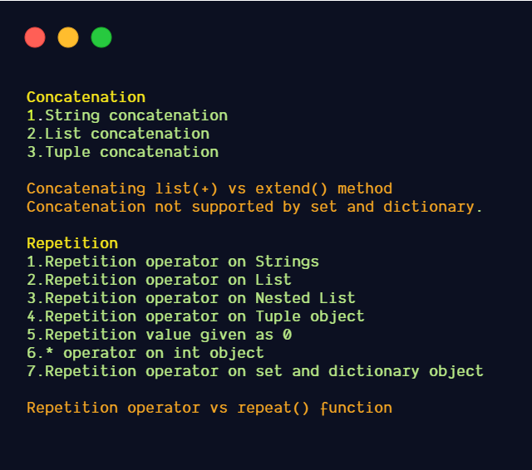Click Repetition operator on Tuple object

tap(196, 317)
